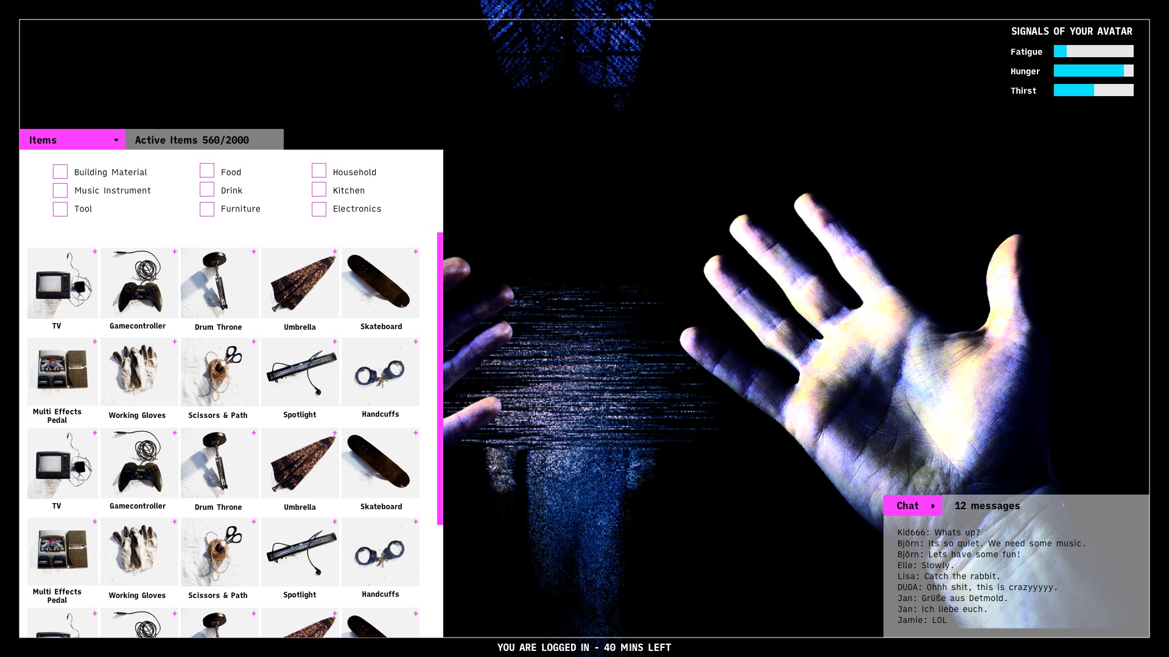This screenshot has height=657, width=1169.
Task: Toggle the Kitchen checkbox
Action: [319, 189]
